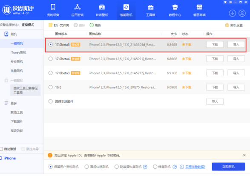Click the 更多 sidebar section header
Viewport: 250px width, 176px height.
point(11,103)
